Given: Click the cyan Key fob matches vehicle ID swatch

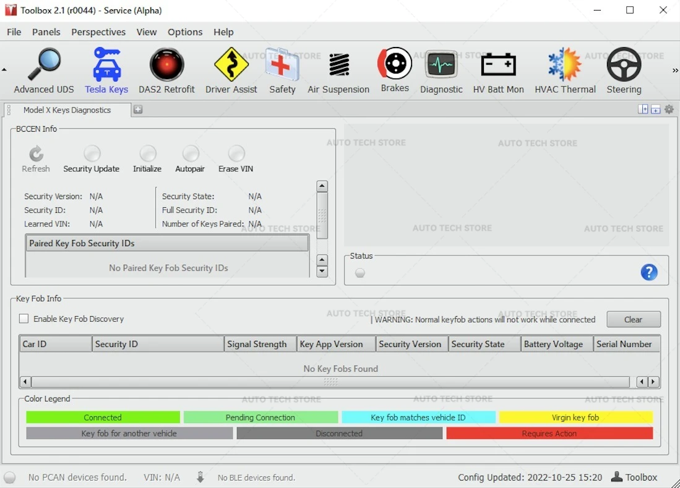Looking at the screenshot, I should (x=418, y=417).
